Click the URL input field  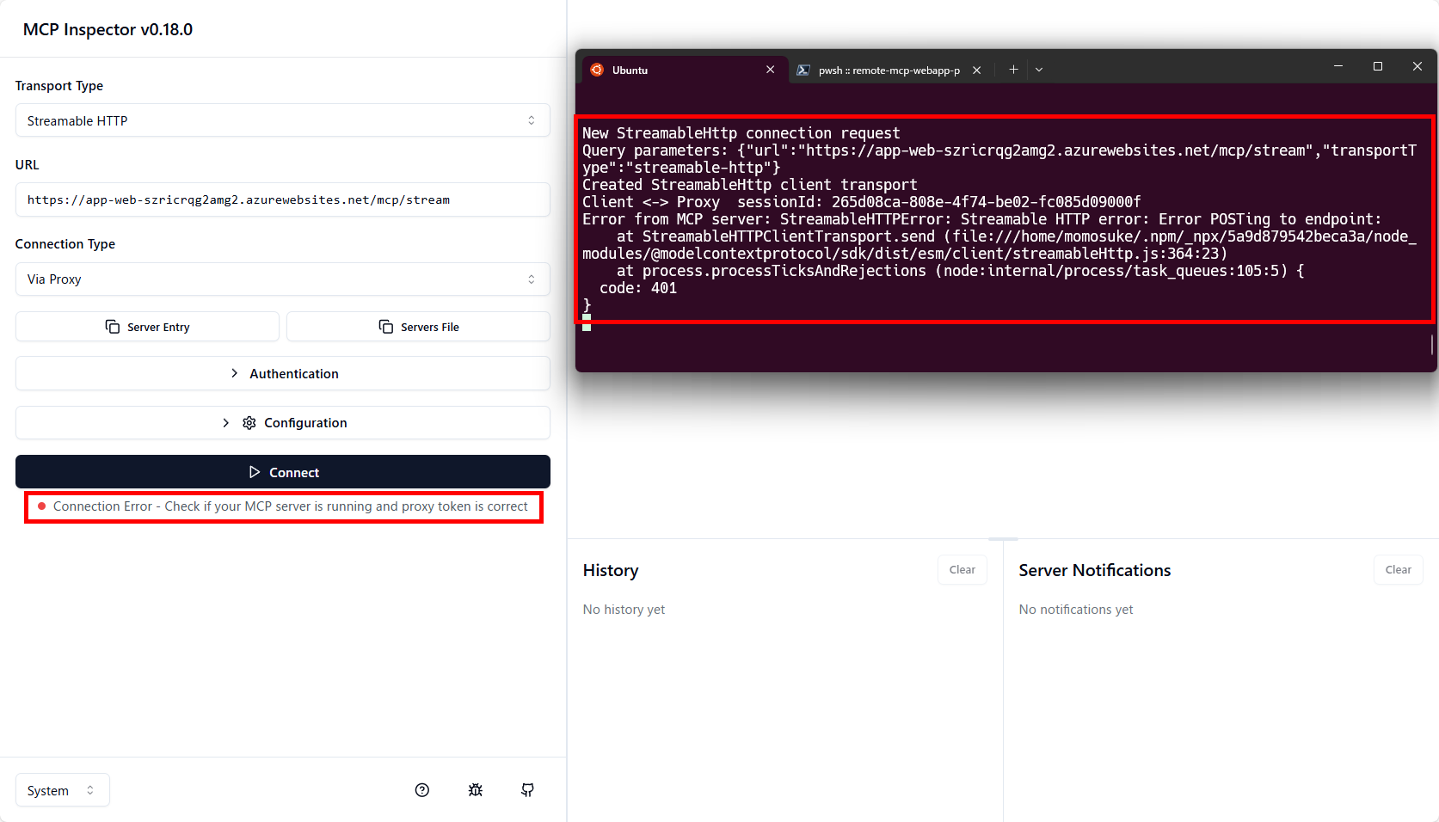point(282,199)
